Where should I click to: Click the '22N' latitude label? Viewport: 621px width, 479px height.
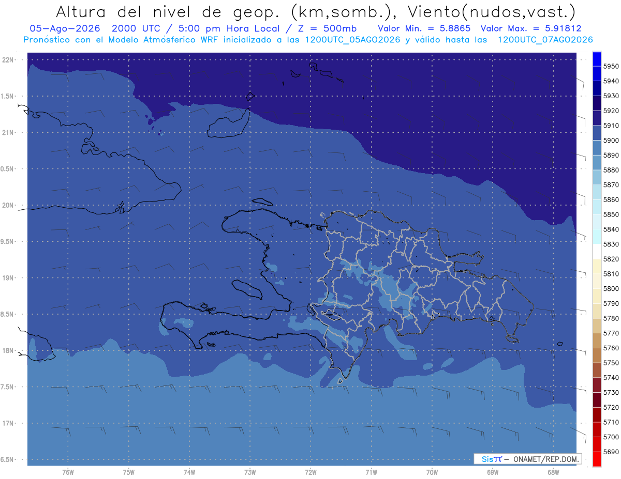point(8,59)
